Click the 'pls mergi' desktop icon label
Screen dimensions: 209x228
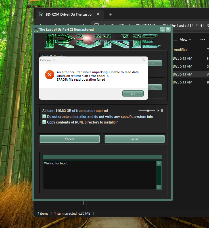[x=34, y=6]
